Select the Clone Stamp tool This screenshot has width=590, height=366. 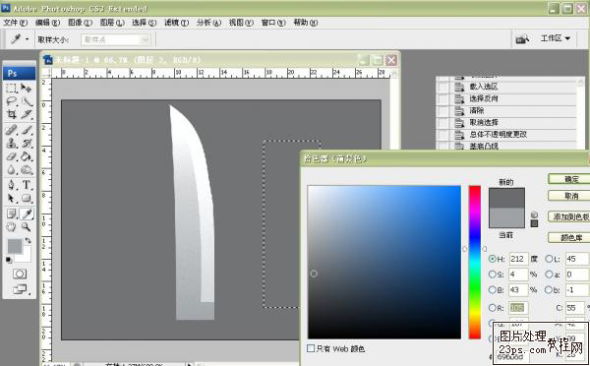12,143
